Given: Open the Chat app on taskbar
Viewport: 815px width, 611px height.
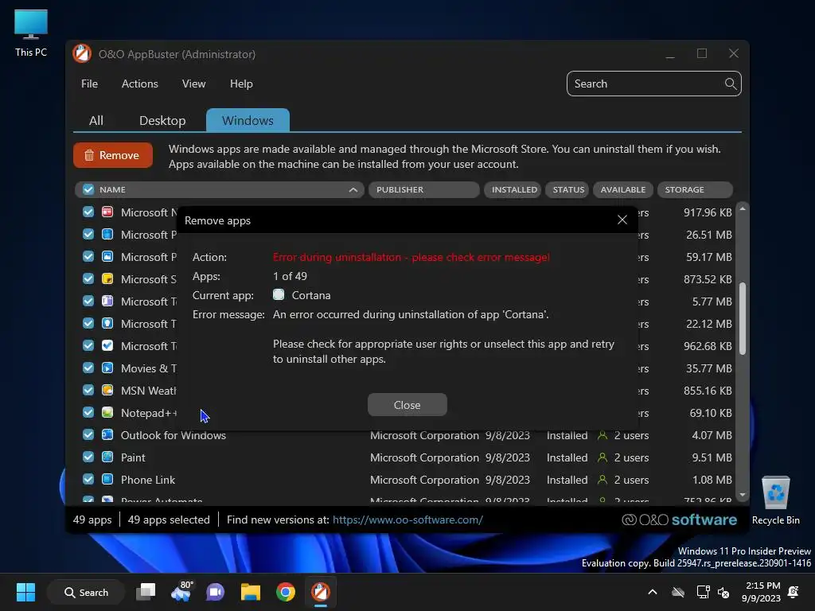Looking at the screenshot, I should tap(215, 592).
